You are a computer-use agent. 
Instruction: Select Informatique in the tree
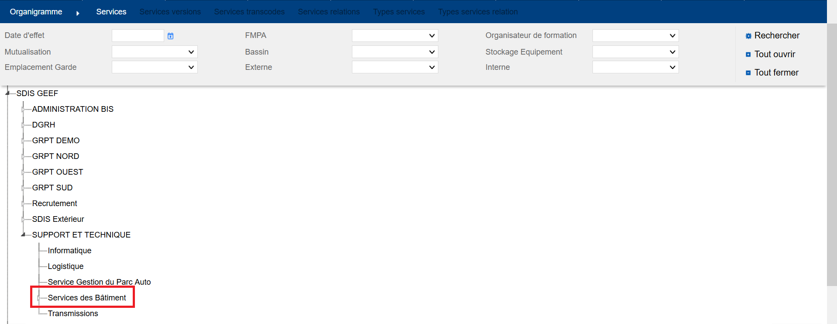(69, 251)
